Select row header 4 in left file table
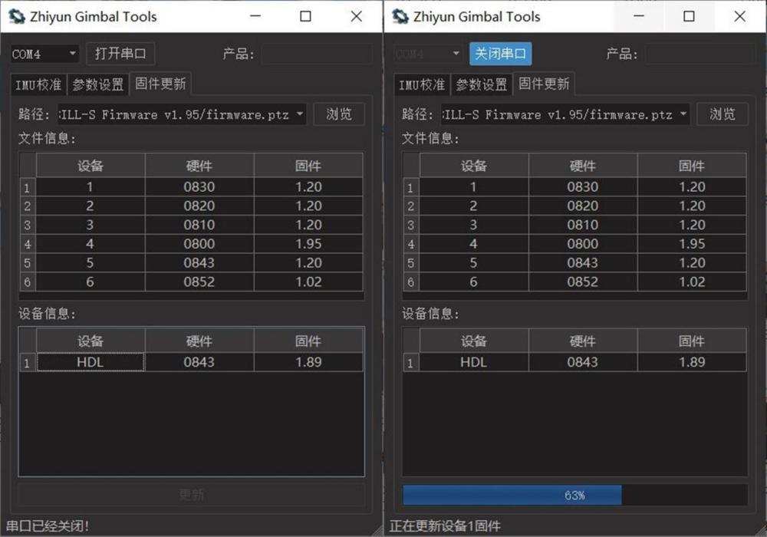This screenshot has height=537, width=767. [x=28, y=244]
